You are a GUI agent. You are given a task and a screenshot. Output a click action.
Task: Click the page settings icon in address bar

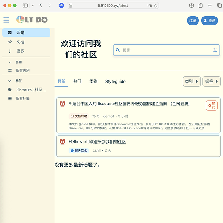[x=71, y=6]
